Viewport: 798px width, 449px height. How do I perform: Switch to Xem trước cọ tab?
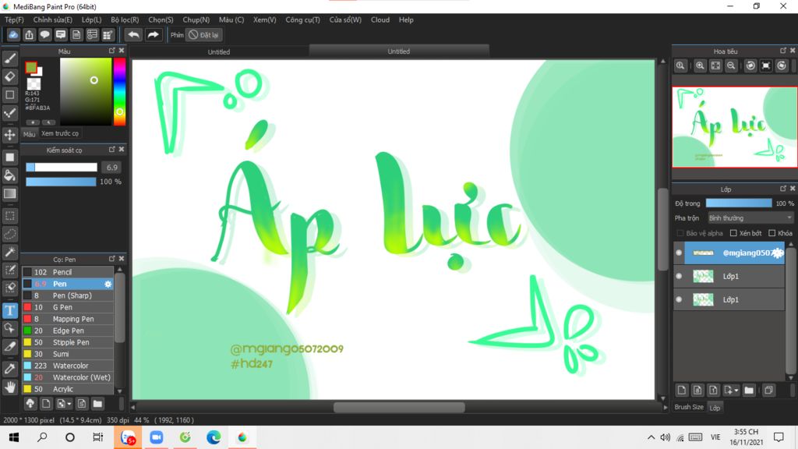coord(60,133)
